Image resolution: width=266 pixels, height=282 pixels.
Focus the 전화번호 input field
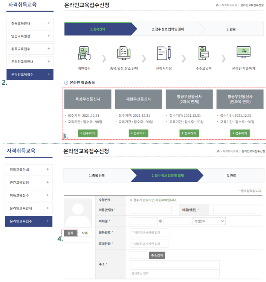149,232
